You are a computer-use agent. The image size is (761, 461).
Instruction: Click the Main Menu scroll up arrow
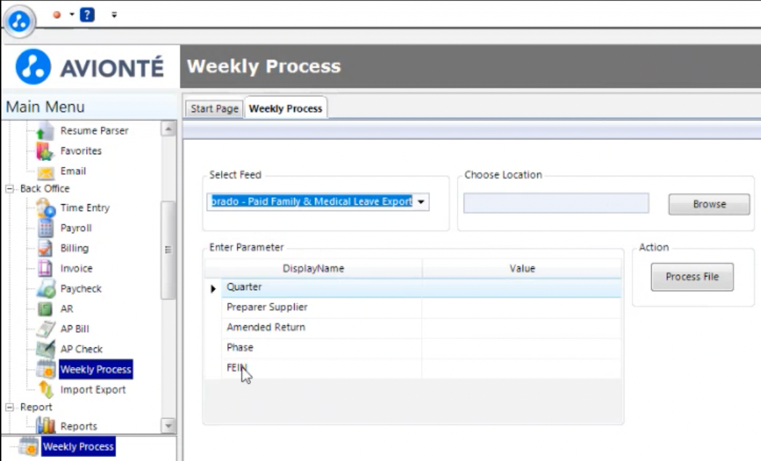tap(168, 129)
